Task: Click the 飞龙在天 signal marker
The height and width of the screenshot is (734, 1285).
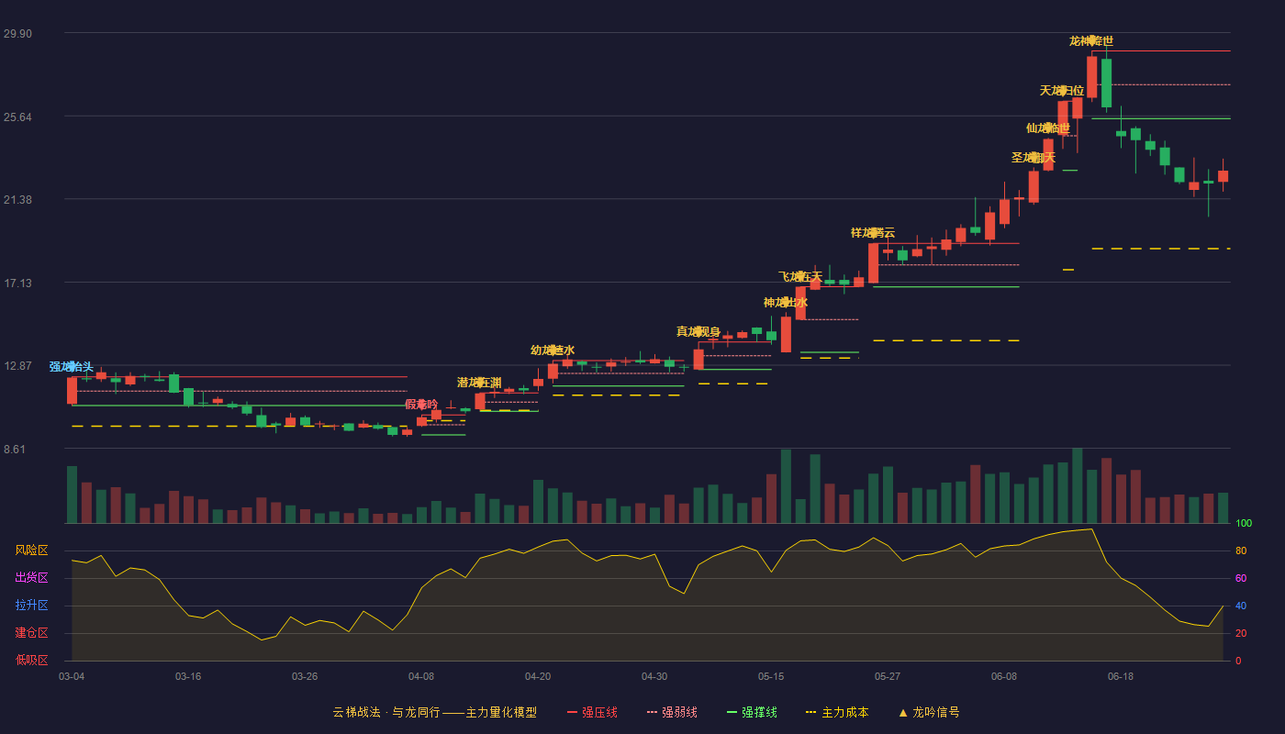Action: (800, 277)
